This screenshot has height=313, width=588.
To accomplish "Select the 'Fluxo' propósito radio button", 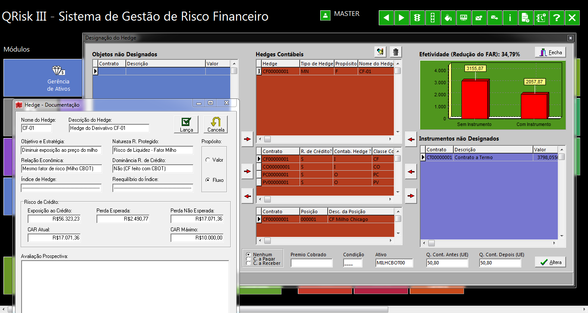I will (208, 180).
